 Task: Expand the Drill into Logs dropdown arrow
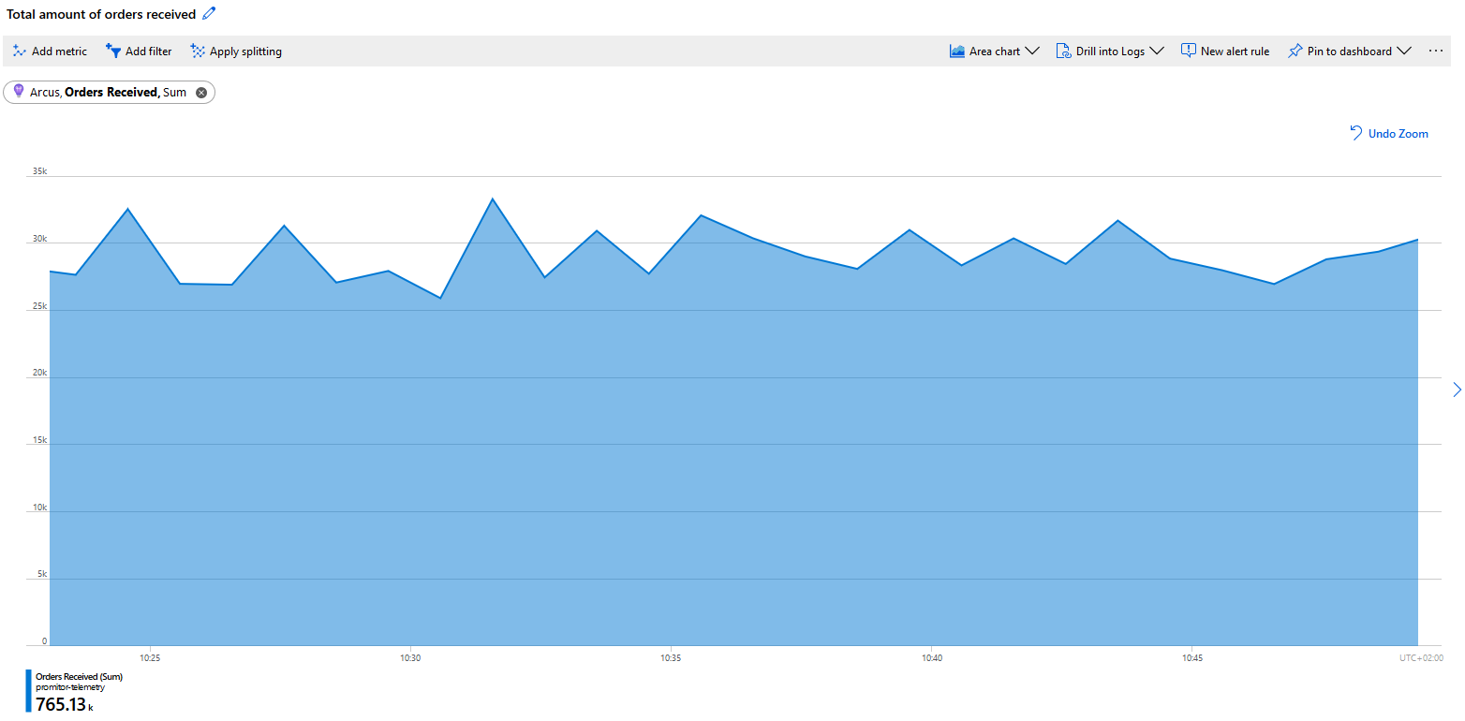(1157, 51)
